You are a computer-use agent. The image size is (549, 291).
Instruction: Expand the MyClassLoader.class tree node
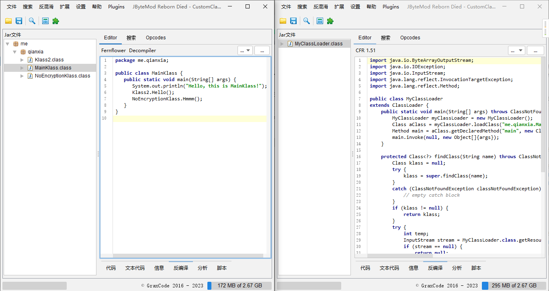pyautogui.click(x=282, y=44)
